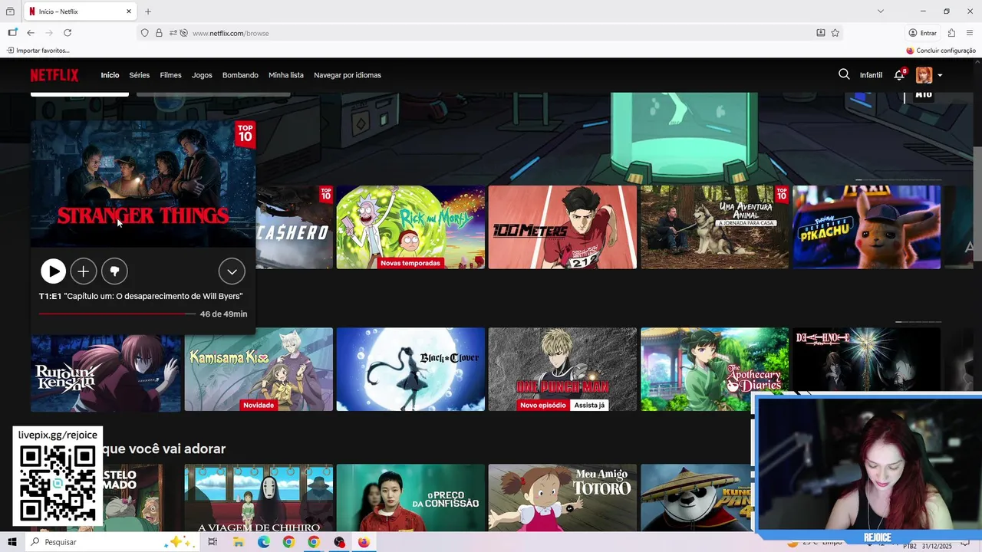The height and width of the screenshot is (552, 982).
Task: Expand profile dropdown caret
Action: point(940,75)
